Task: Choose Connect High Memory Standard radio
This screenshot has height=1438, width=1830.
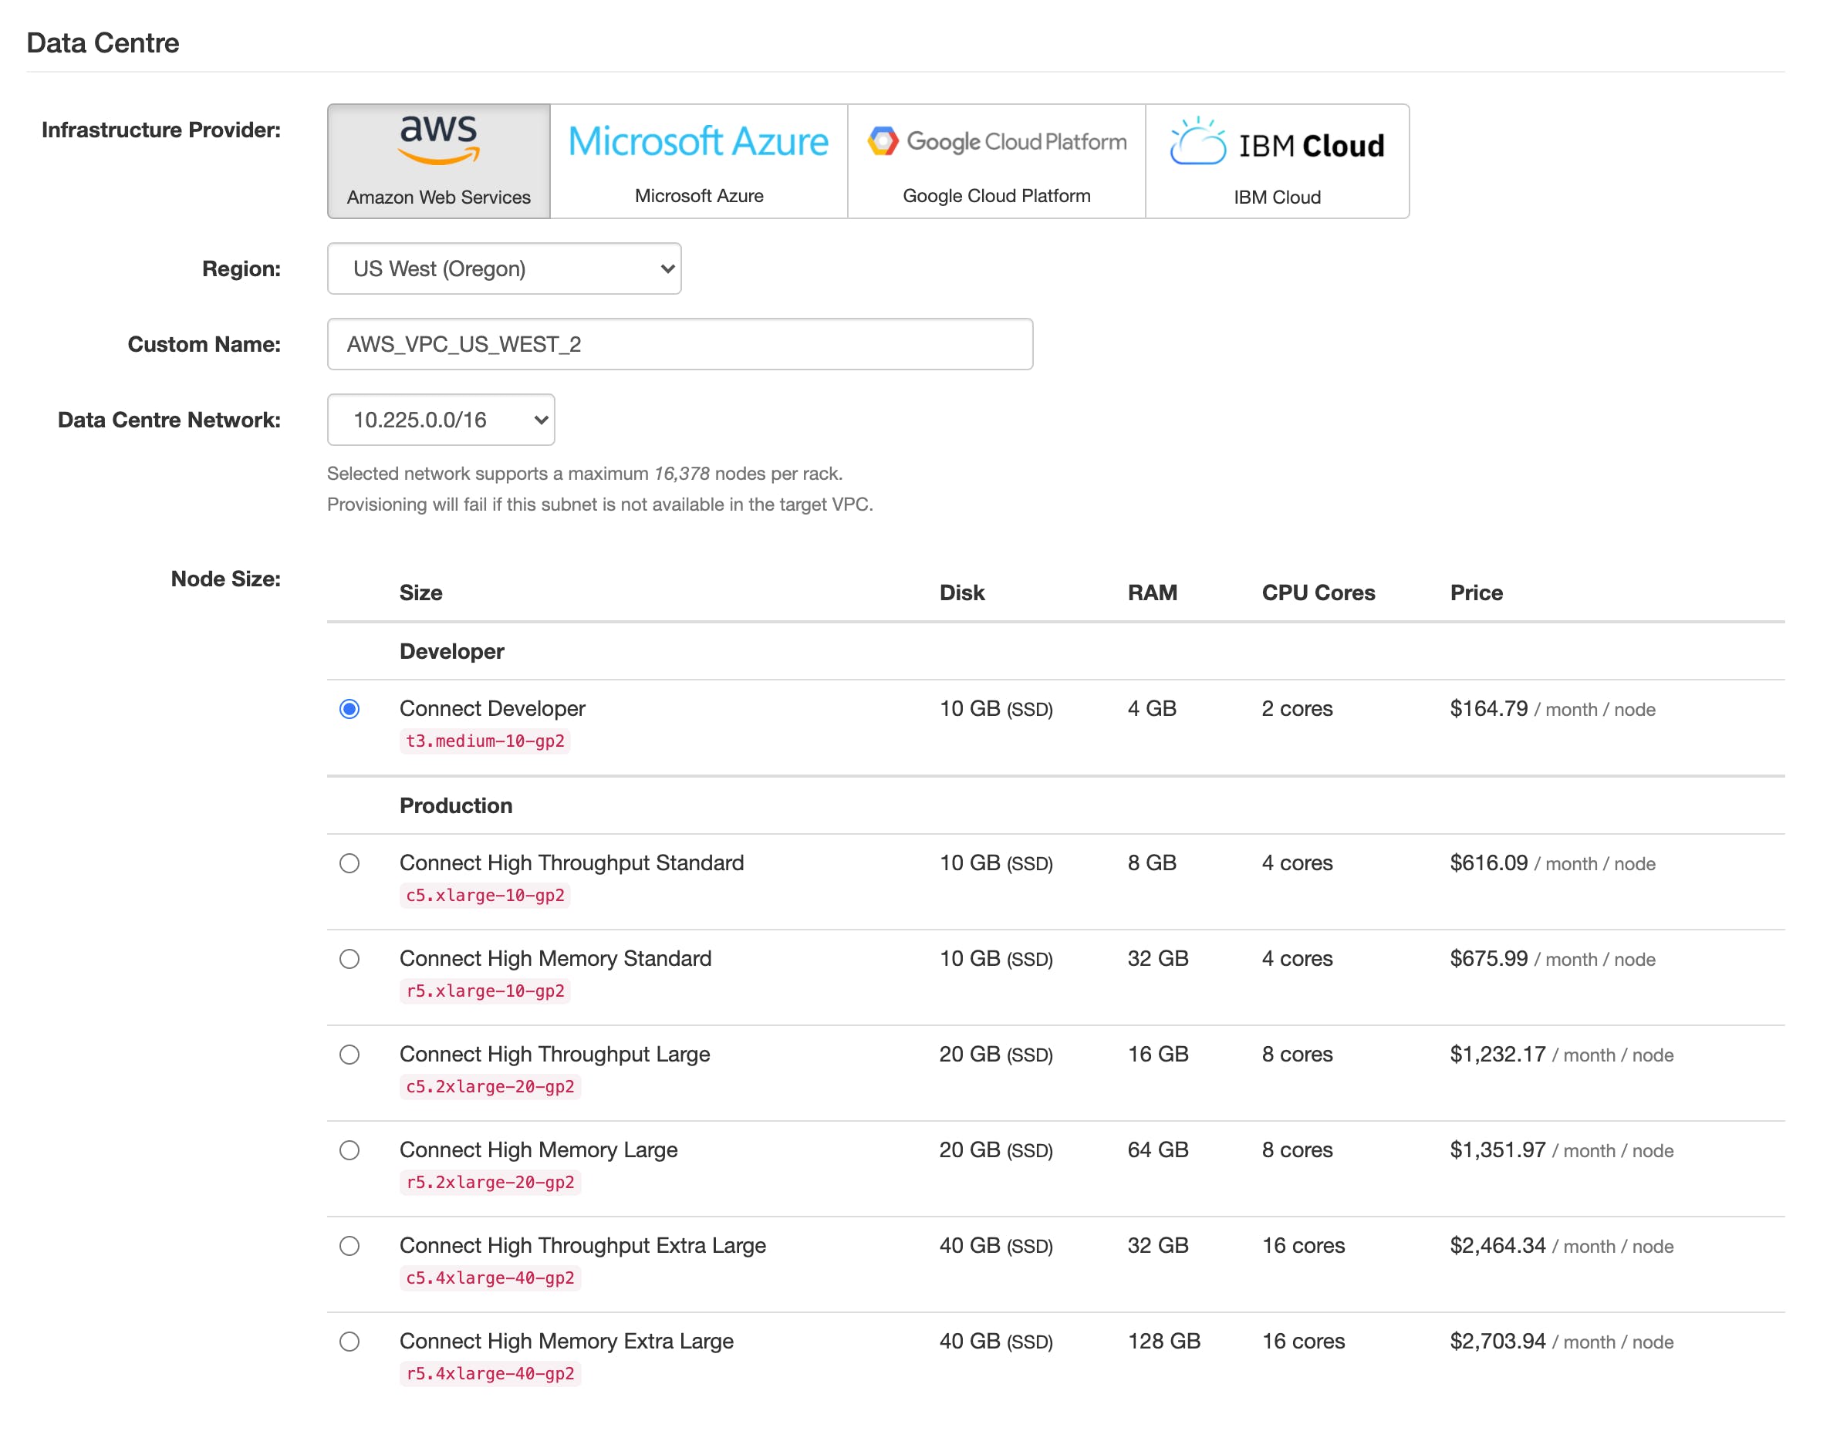Action: 349,959
